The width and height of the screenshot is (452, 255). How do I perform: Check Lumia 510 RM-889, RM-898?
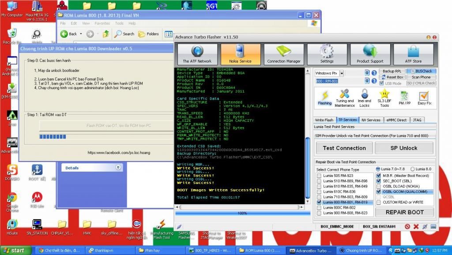coord(319,181)
